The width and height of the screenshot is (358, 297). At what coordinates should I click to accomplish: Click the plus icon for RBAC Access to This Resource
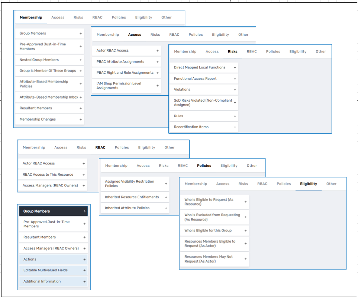coord(84,175)
